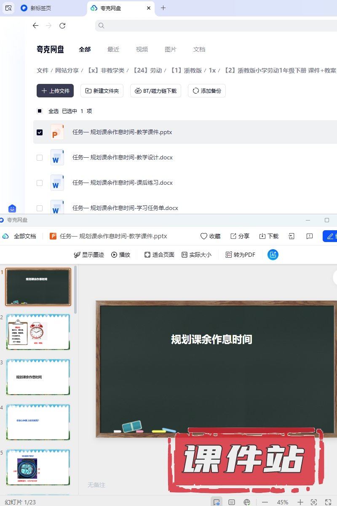Click the 转为PDF convert button
The width and height of the screenshot is (337, 506).
(240, 255)
